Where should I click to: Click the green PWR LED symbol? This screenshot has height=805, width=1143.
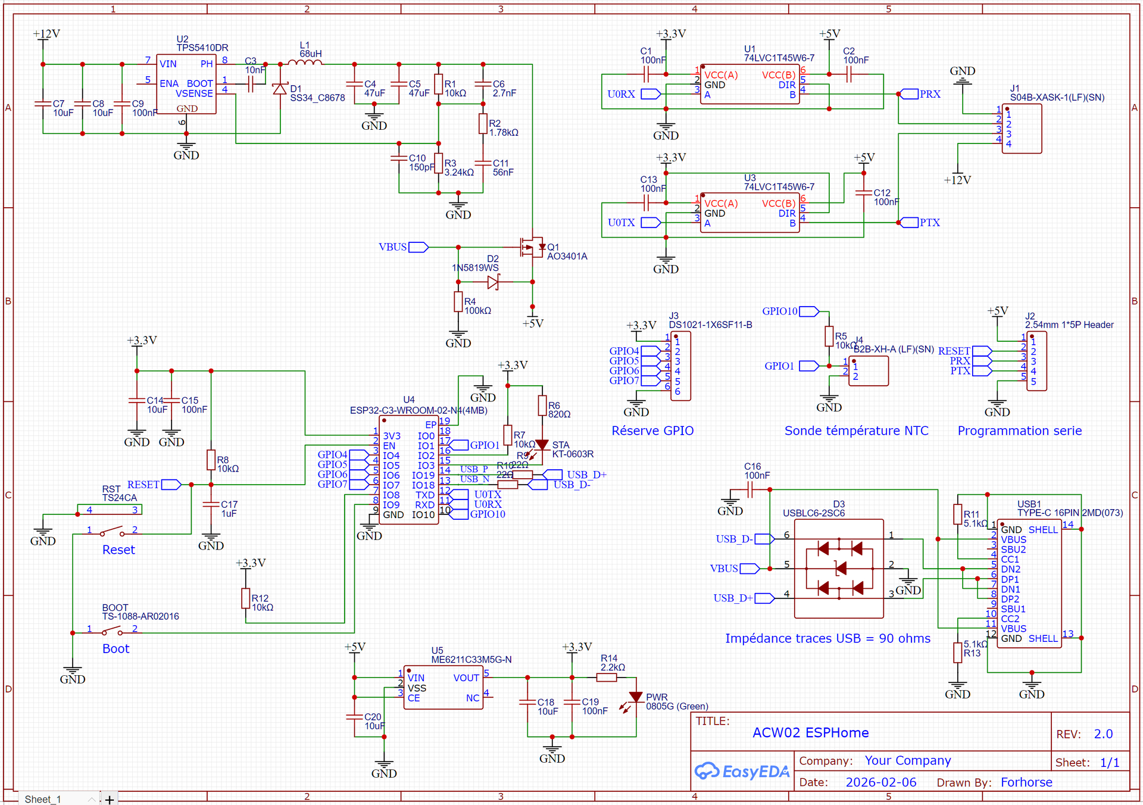pos(635,698)
